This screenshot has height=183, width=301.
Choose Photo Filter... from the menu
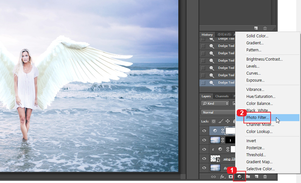pos(267,117)
